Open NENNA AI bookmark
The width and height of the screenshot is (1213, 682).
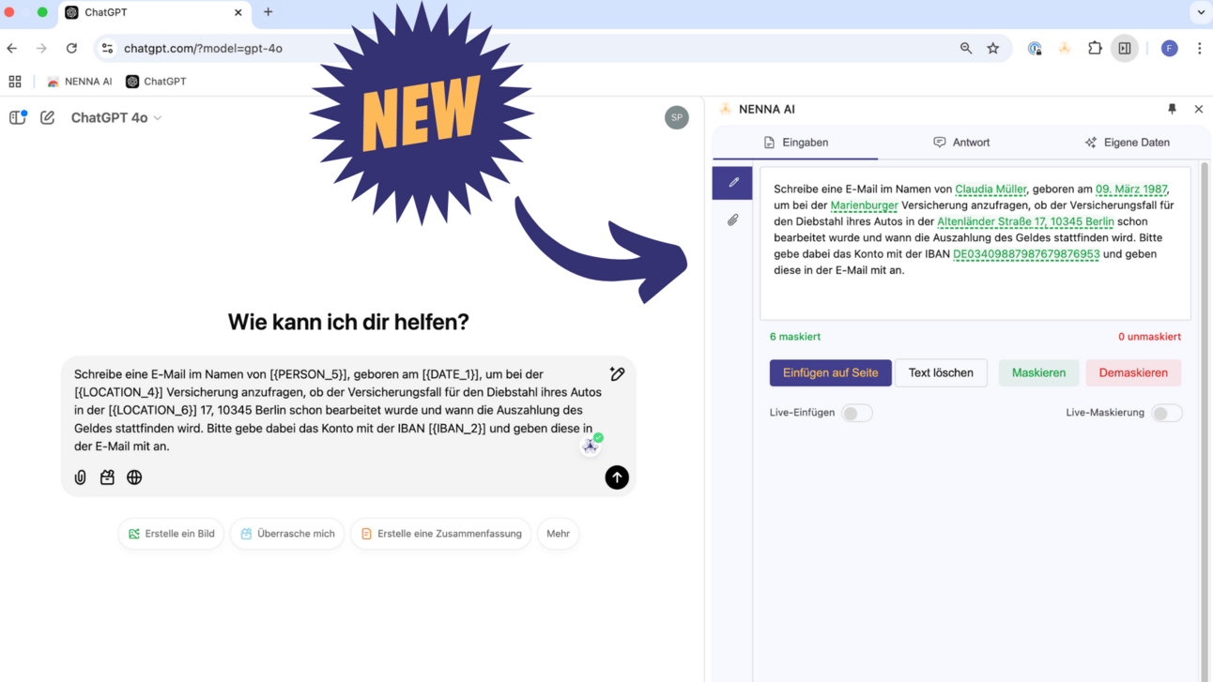click(80, 82)
